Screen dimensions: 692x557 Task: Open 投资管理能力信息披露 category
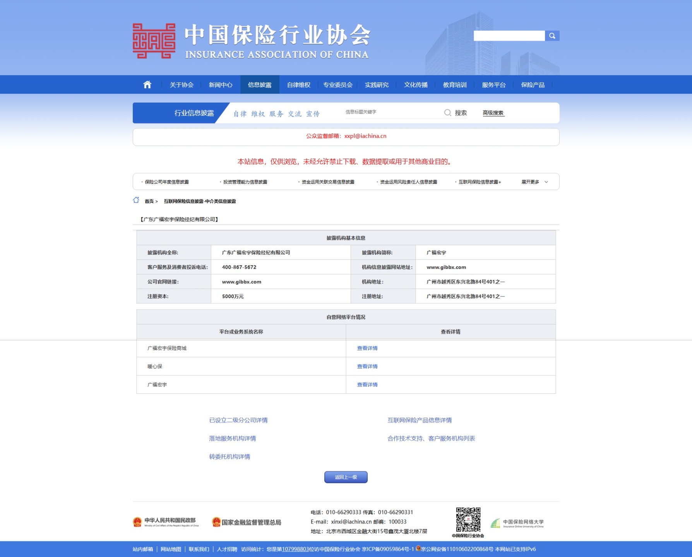[x=245, y=182]
